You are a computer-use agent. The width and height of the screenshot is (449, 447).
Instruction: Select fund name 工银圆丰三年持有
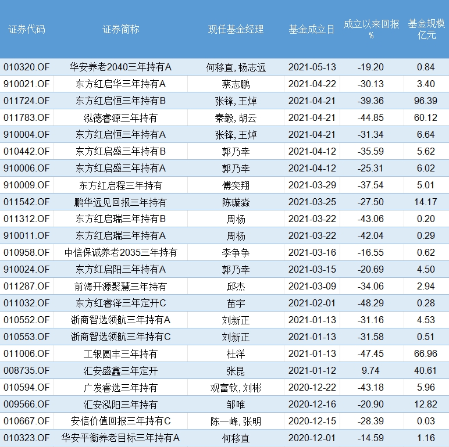(120, 354)
